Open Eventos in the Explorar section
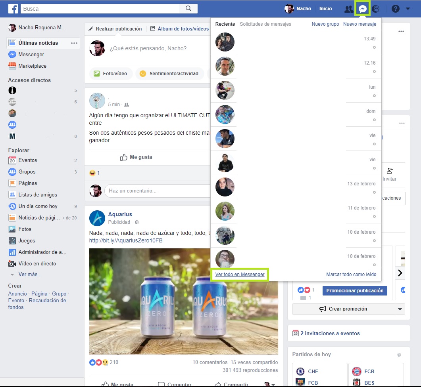This screenshot has height=387, width=421. pyautogui.click(x=27, y=160)
